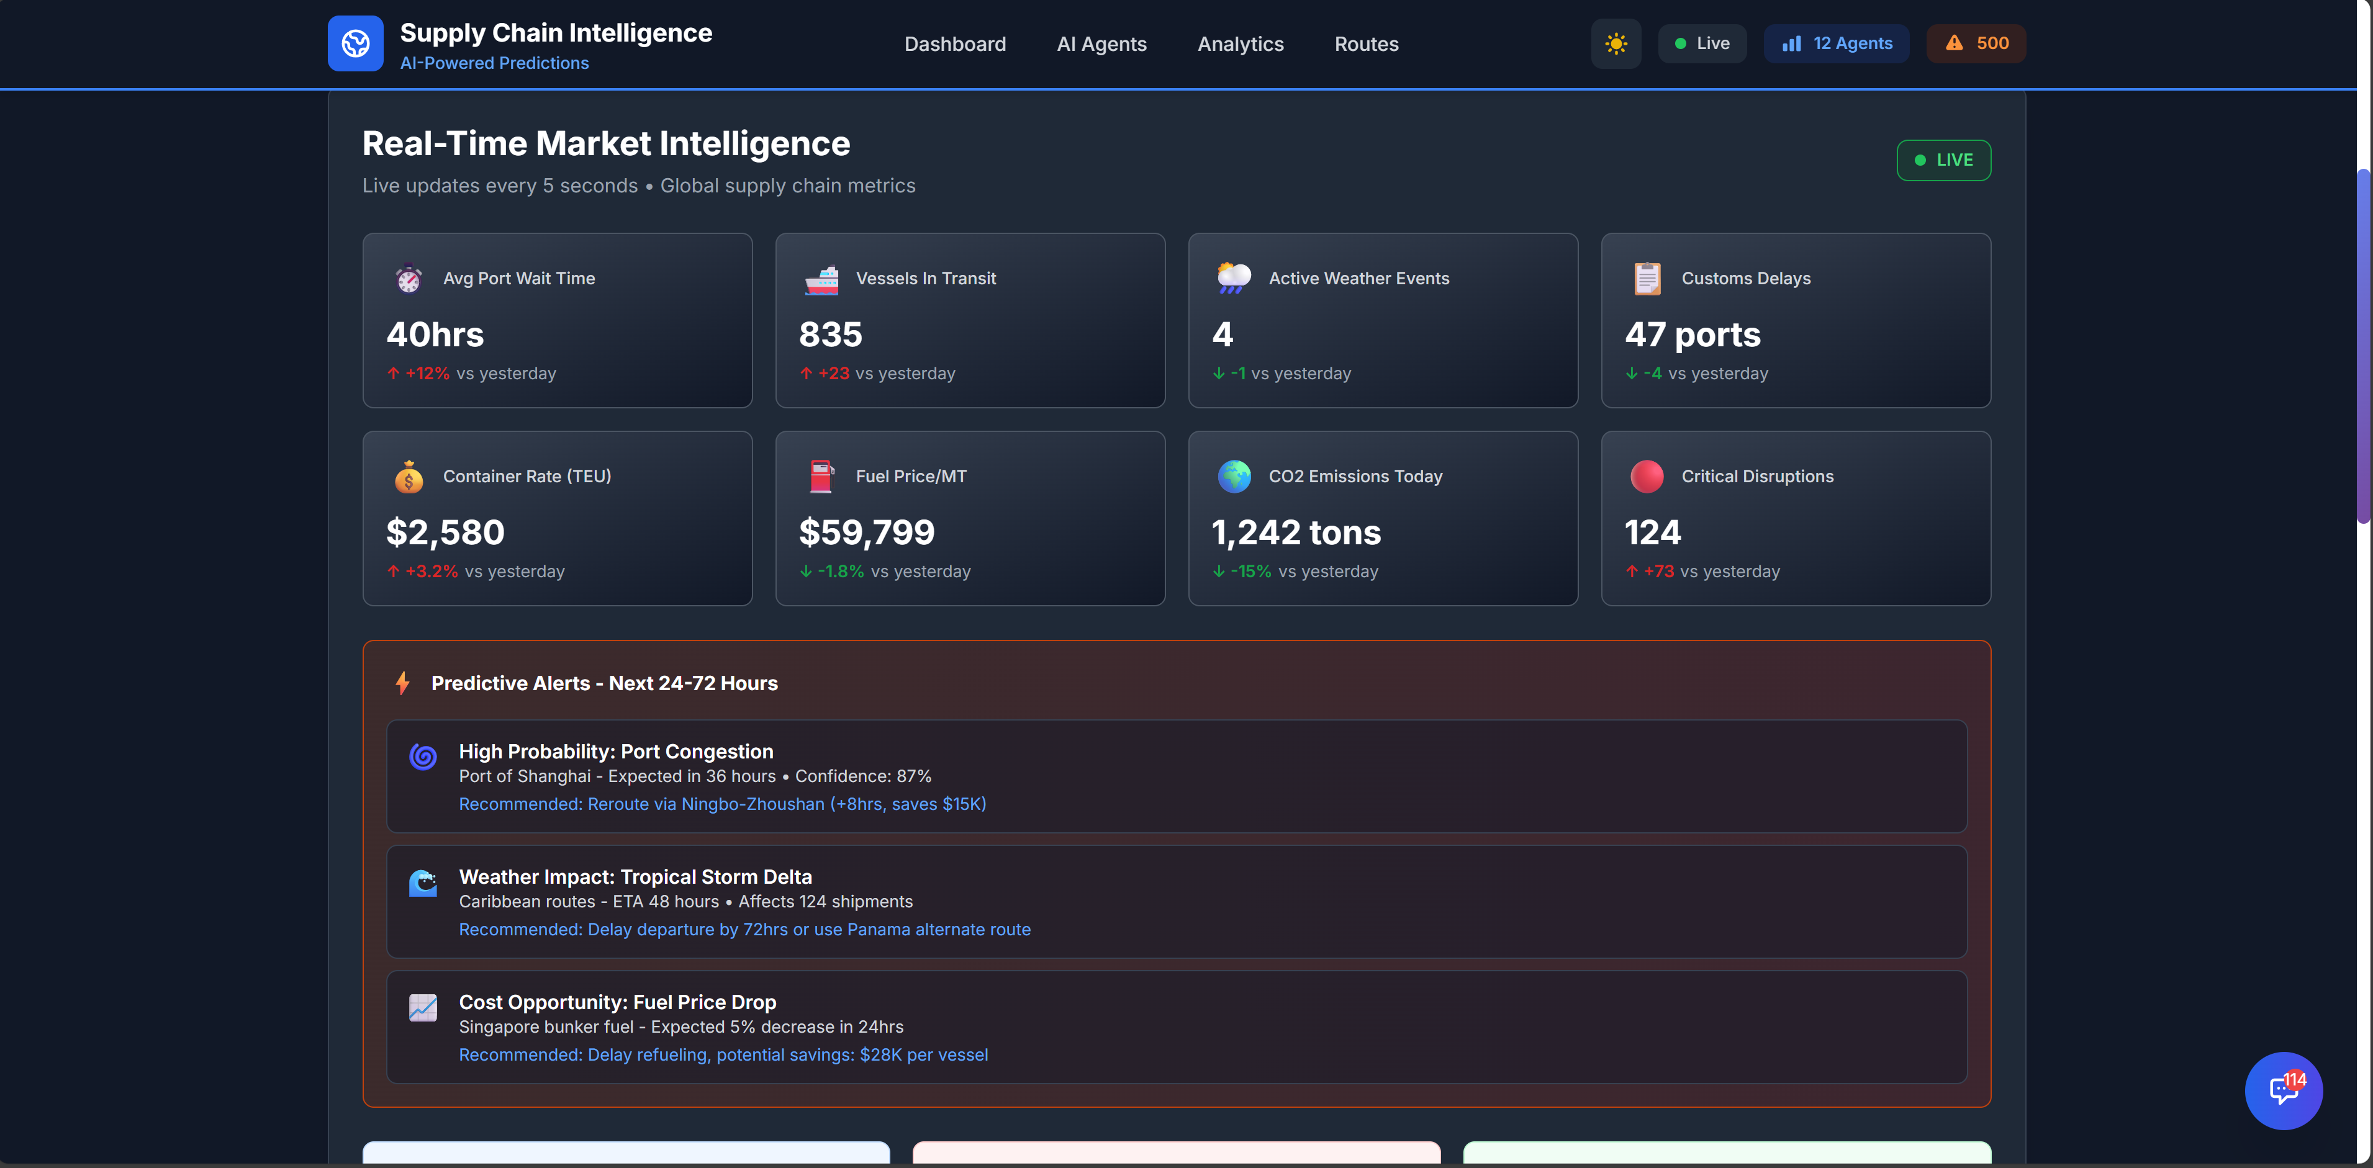Toggle the Live status pill in header
The width and height of the screenshot is (2373, 1168).
(1701, 43)
